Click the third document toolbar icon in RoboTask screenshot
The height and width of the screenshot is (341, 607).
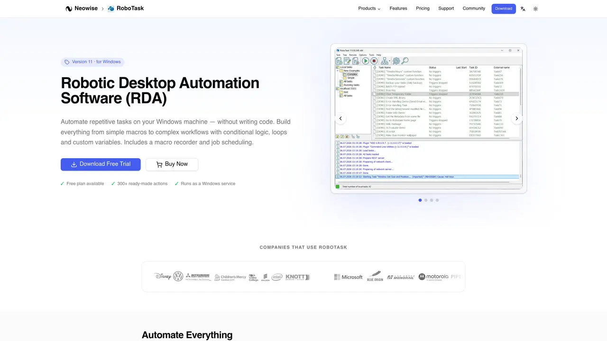click(356, 61)
